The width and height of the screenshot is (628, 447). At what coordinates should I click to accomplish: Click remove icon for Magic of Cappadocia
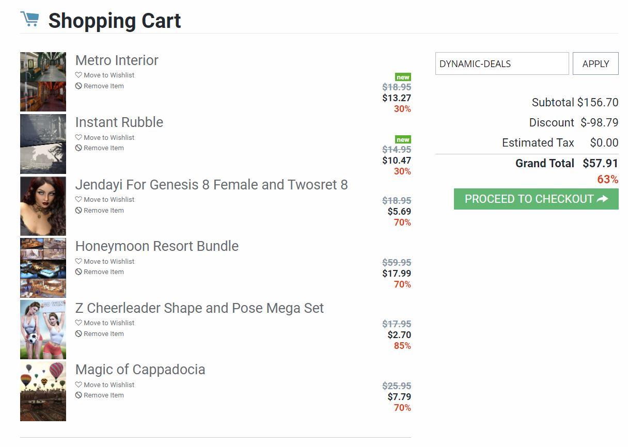[78, 395]
